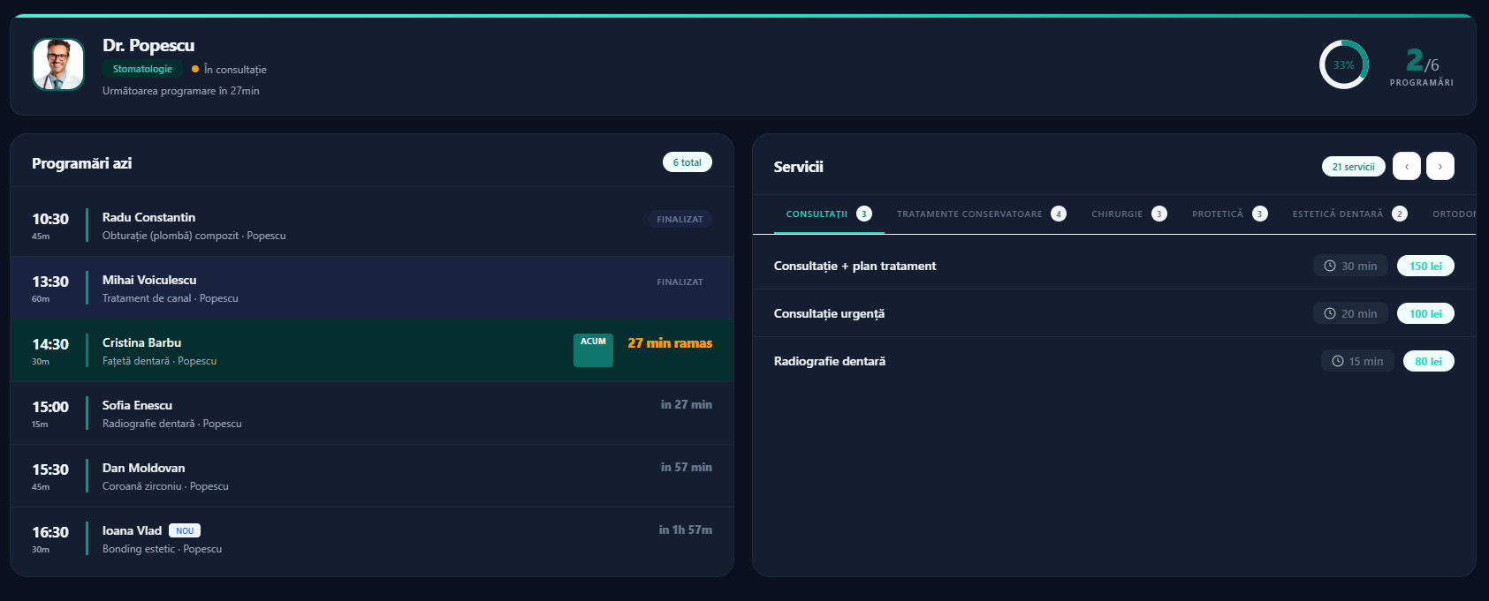Viewport: 1489px width, 601px height.
Task: Click the '27 min ramas' countdown
Action: pyautogui.click(x=670, y=343)
